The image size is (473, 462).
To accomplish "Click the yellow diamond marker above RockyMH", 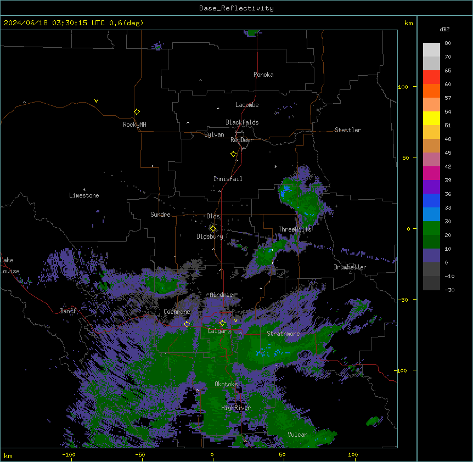I will click(137, 112).
